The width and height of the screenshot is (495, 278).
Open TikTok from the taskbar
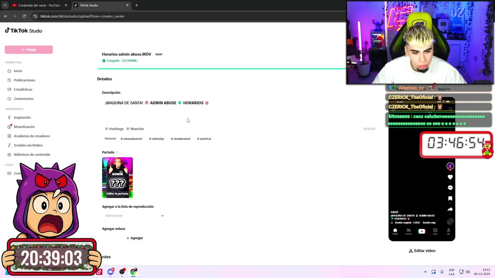[x=99, y=272]
